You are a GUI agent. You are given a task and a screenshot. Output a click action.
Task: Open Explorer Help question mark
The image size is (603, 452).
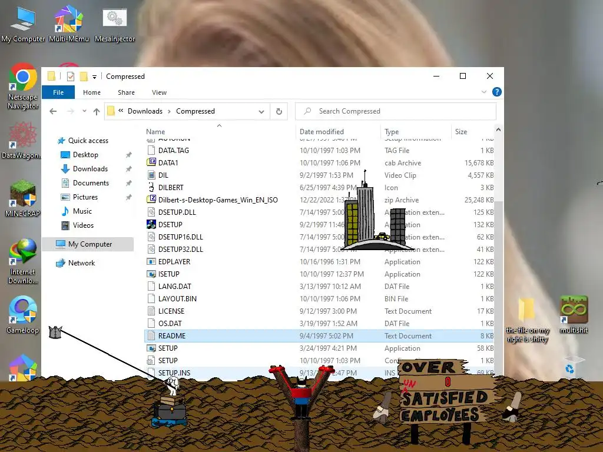(x=497, y=92)
